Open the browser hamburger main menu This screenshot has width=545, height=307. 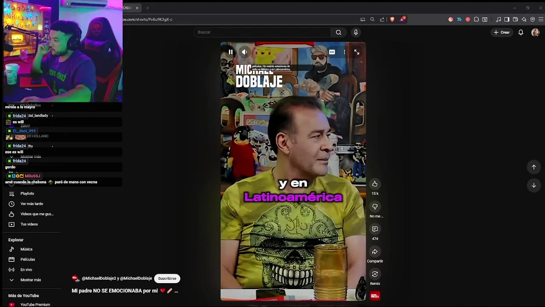[541, 19]
